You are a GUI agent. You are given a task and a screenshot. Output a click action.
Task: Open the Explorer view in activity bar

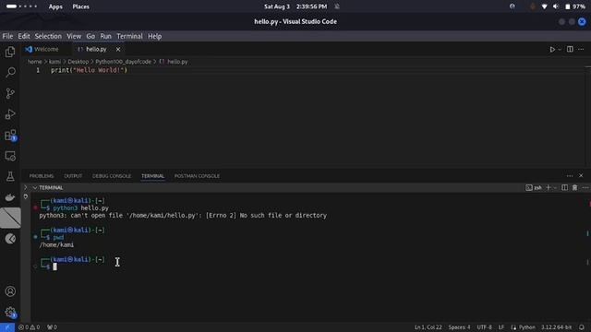pos(10,52)
